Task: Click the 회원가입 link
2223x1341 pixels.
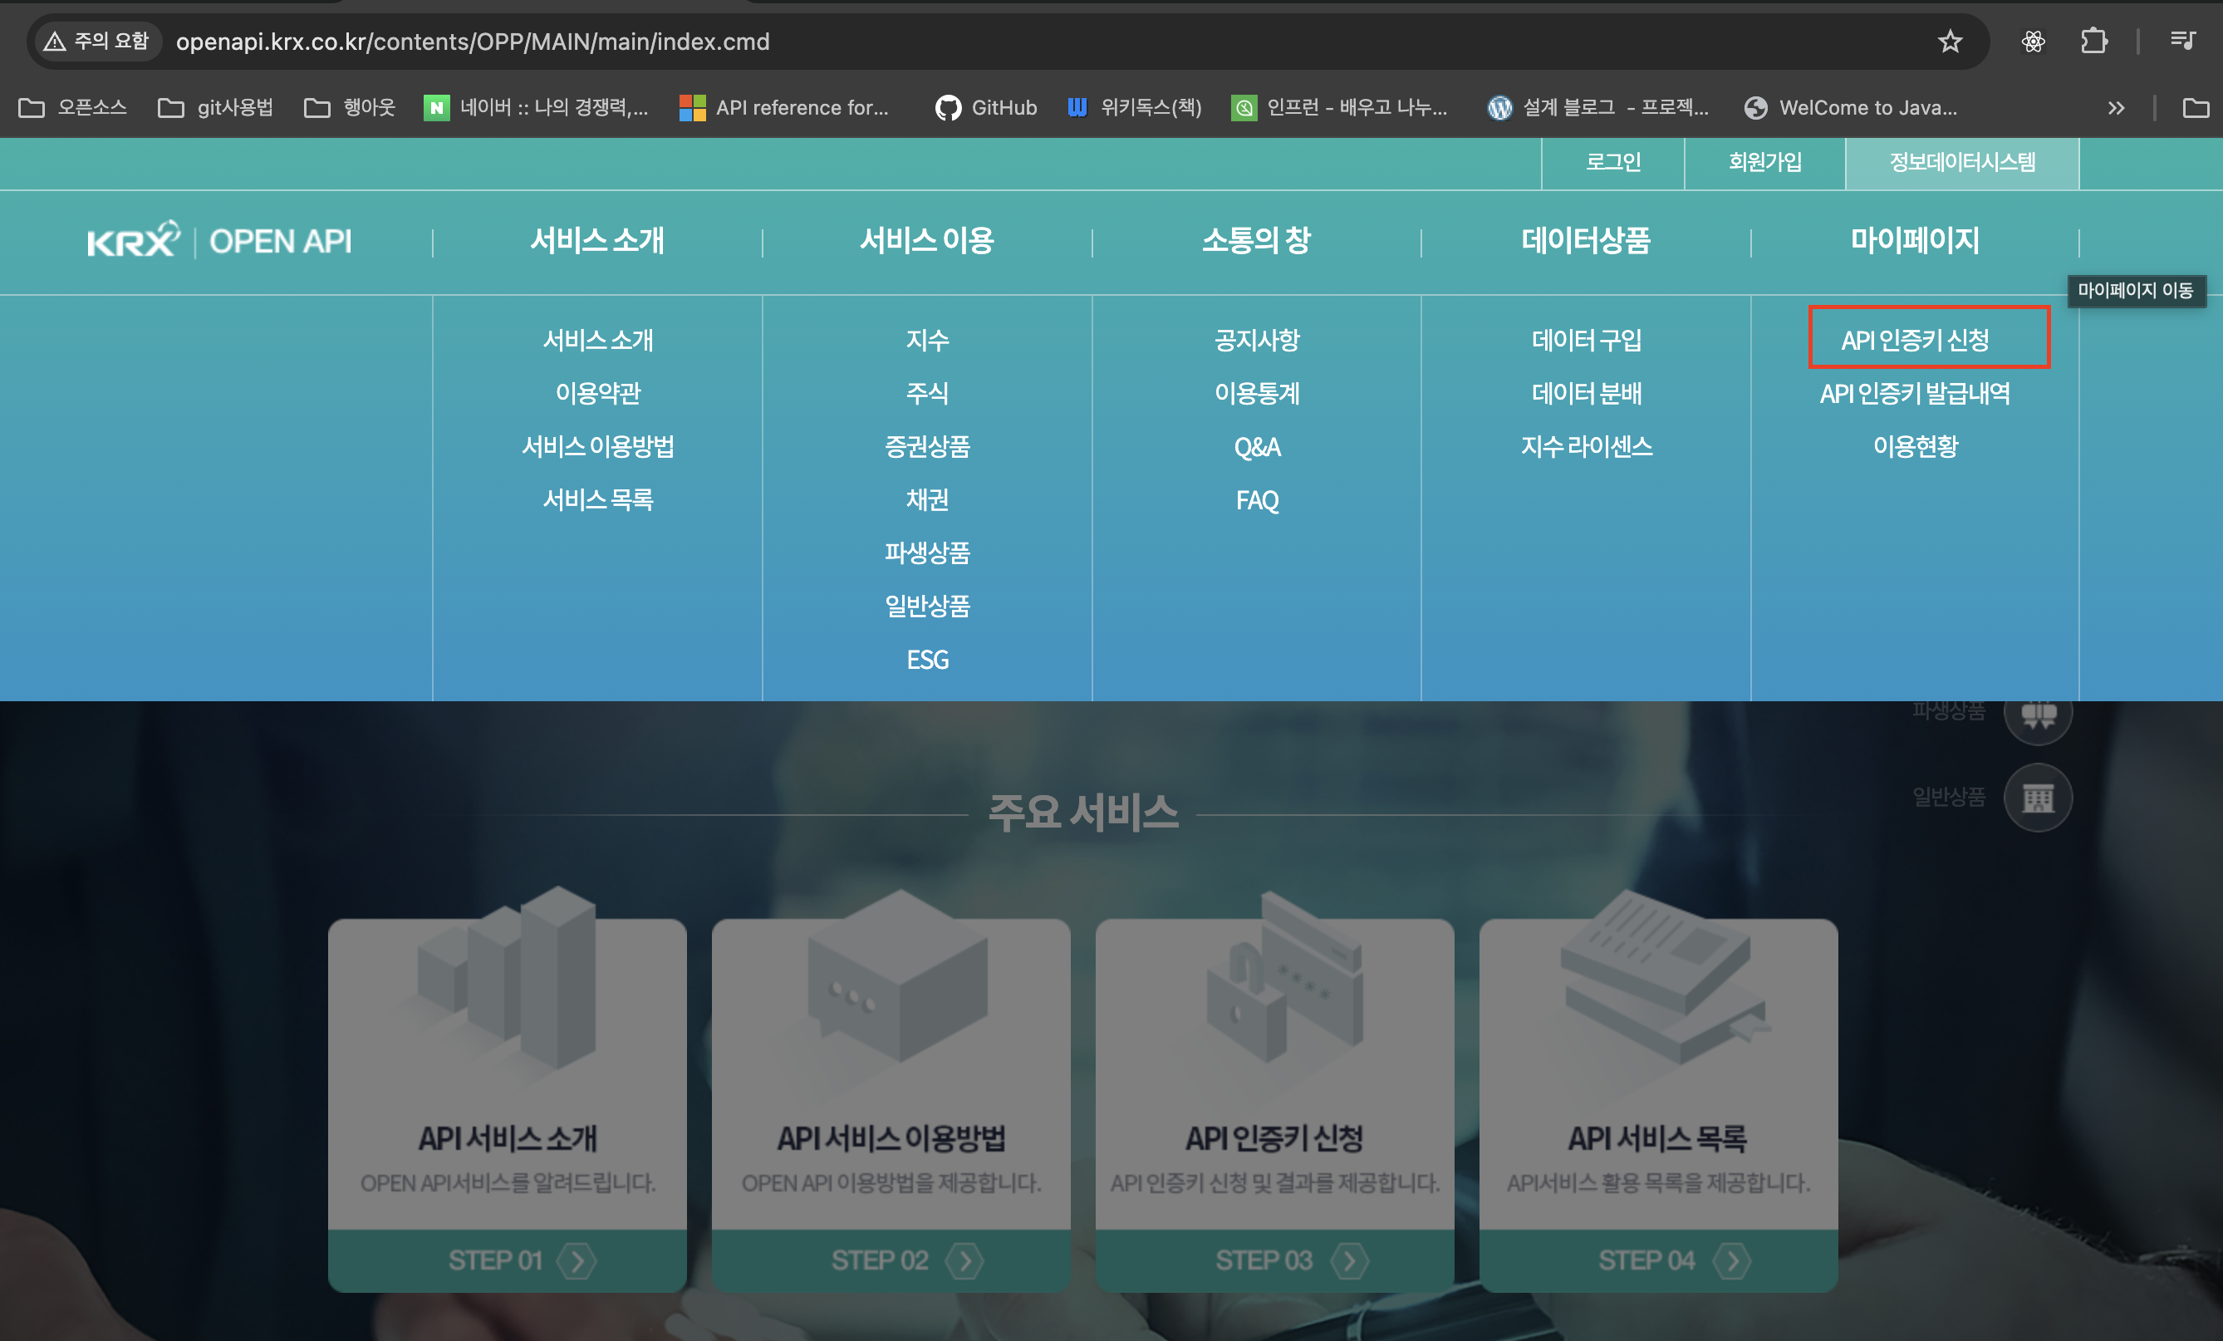Action: point(1764,163)
